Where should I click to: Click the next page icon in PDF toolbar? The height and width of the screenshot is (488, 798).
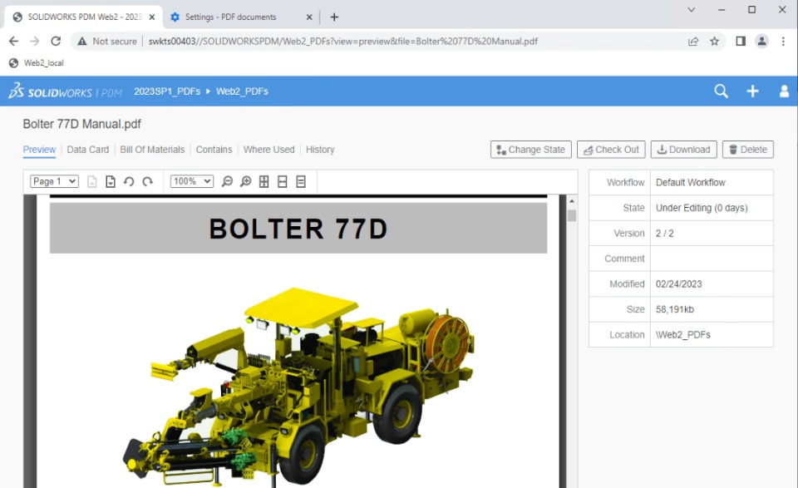click(x=111, y=182)
